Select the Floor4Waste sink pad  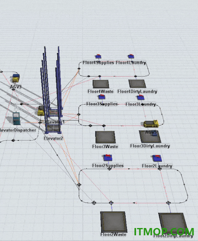point(101,84)
